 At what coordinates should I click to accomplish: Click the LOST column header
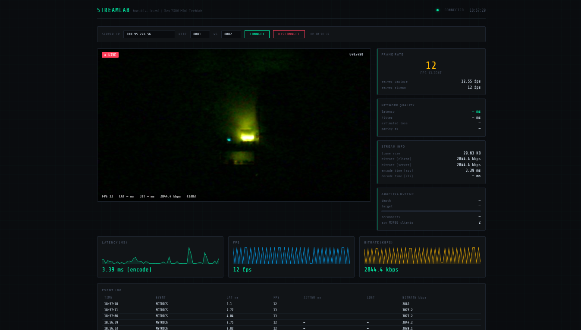click(x=371, y=298)
